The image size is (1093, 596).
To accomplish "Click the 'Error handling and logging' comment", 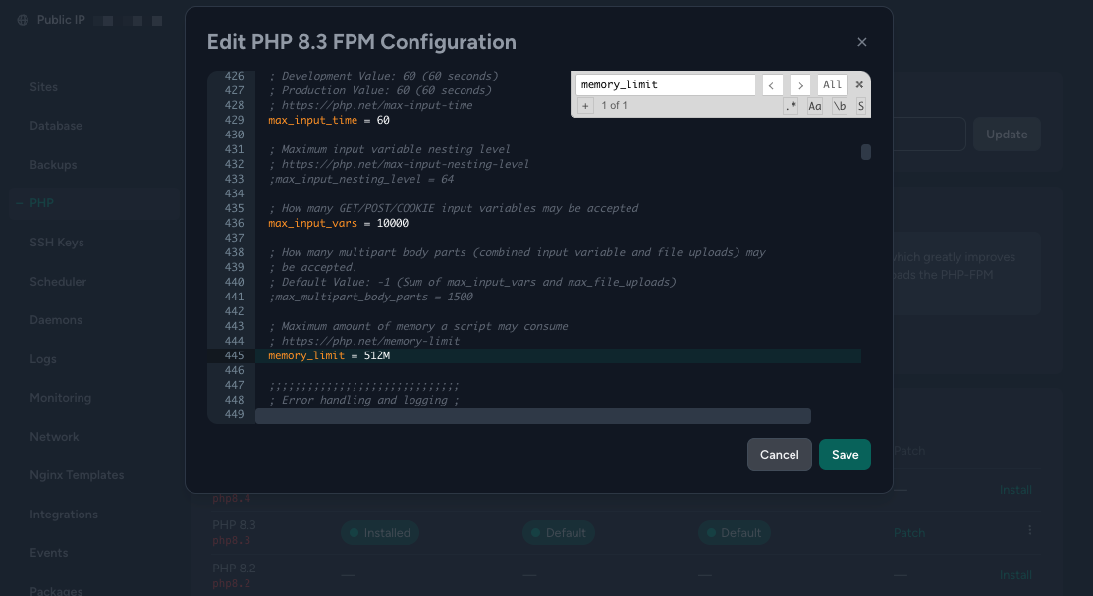I will point(364,401).
